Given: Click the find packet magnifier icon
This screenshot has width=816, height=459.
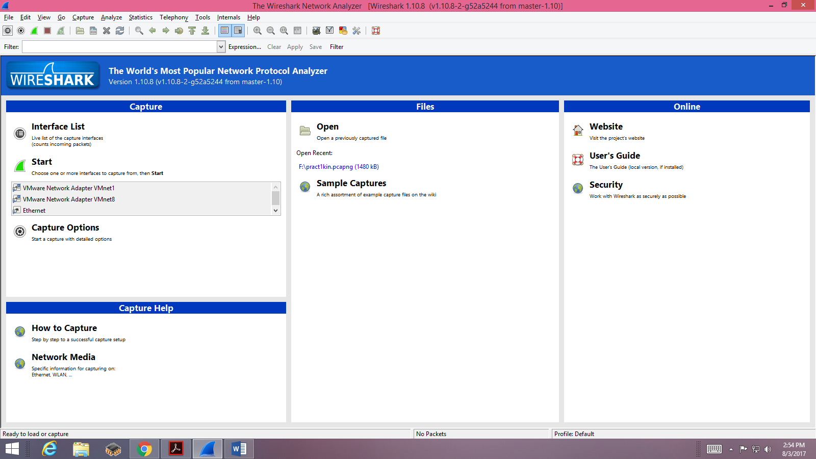Looking at the screenshot, I should click(139, 31).
